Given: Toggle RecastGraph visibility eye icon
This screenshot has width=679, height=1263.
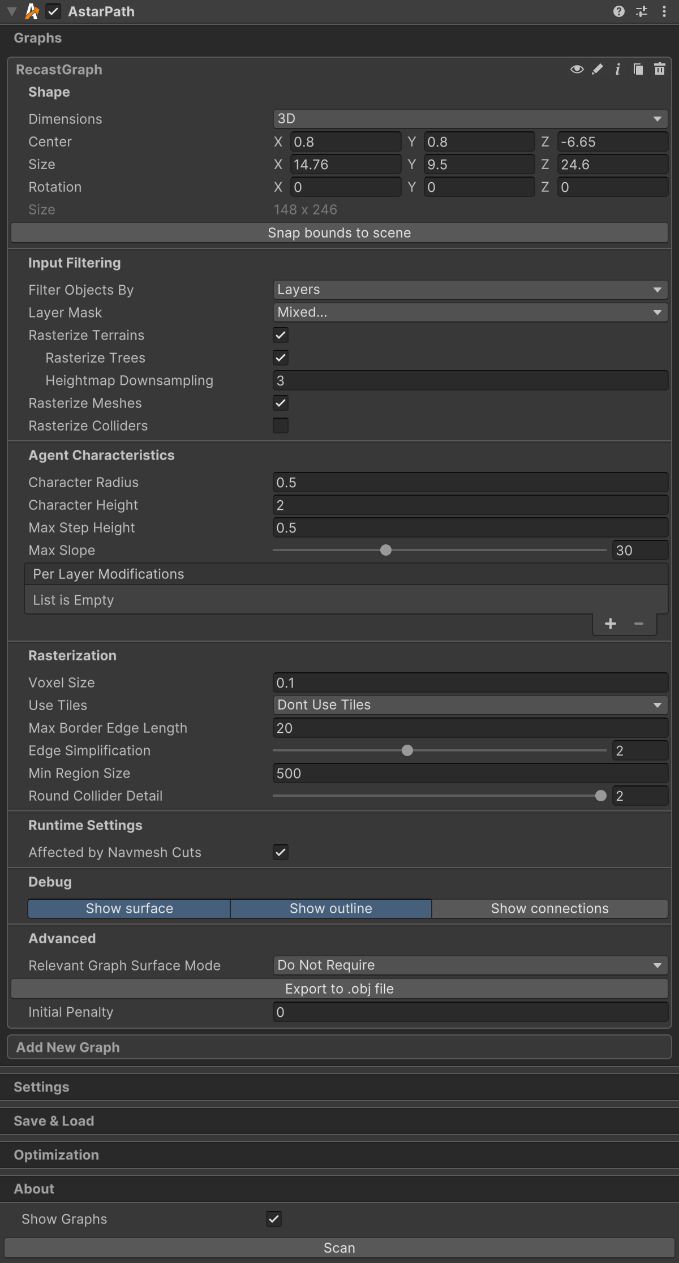Looking at the screenshot, I should point(577,70).
